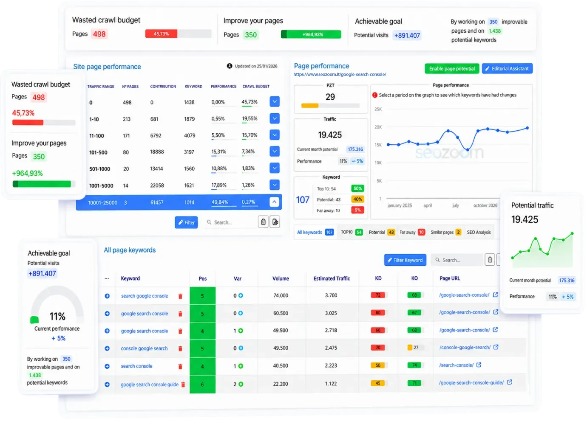Open the seozoom google-search-console URL link
The width and height of the screenshot is (587, 424).
340,74
